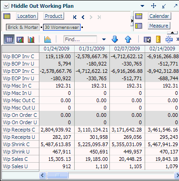Screen dimensions: 179x181
Task: Open the area chart options icon
Action: point(48,39)
